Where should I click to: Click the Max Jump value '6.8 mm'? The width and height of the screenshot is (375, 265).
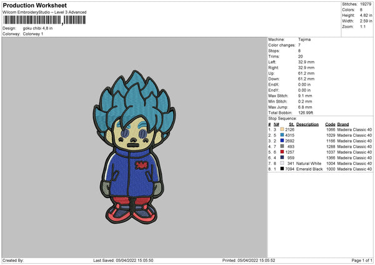tap(305, 107)
